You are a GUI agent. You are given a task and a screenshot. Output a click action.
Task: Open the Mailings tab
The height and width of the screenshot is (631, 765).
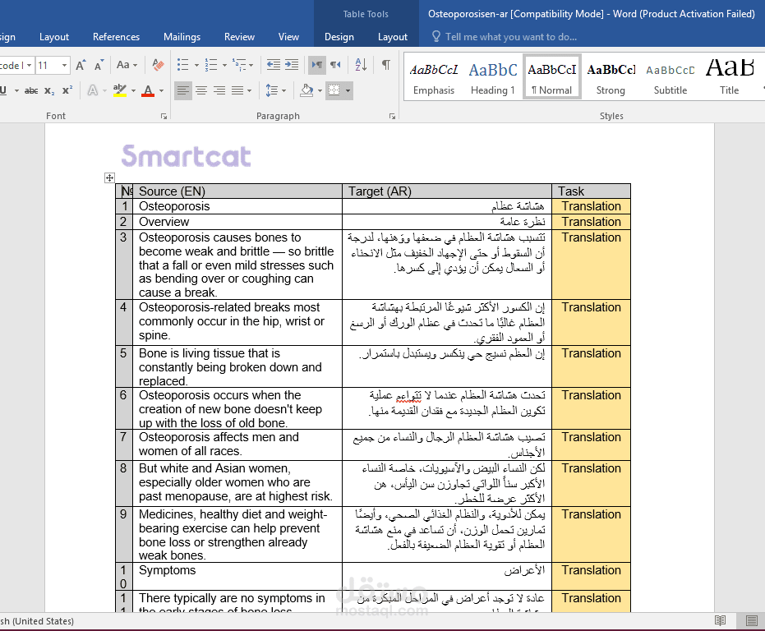(182, 37)
